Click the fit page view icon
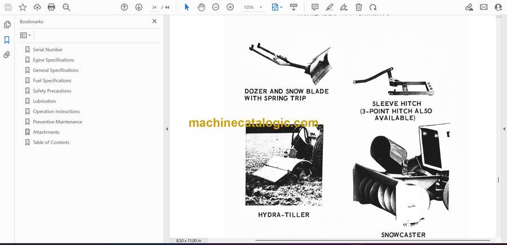Image resolution: width=507 pixels, height=245 pixels. coord(275,7)
